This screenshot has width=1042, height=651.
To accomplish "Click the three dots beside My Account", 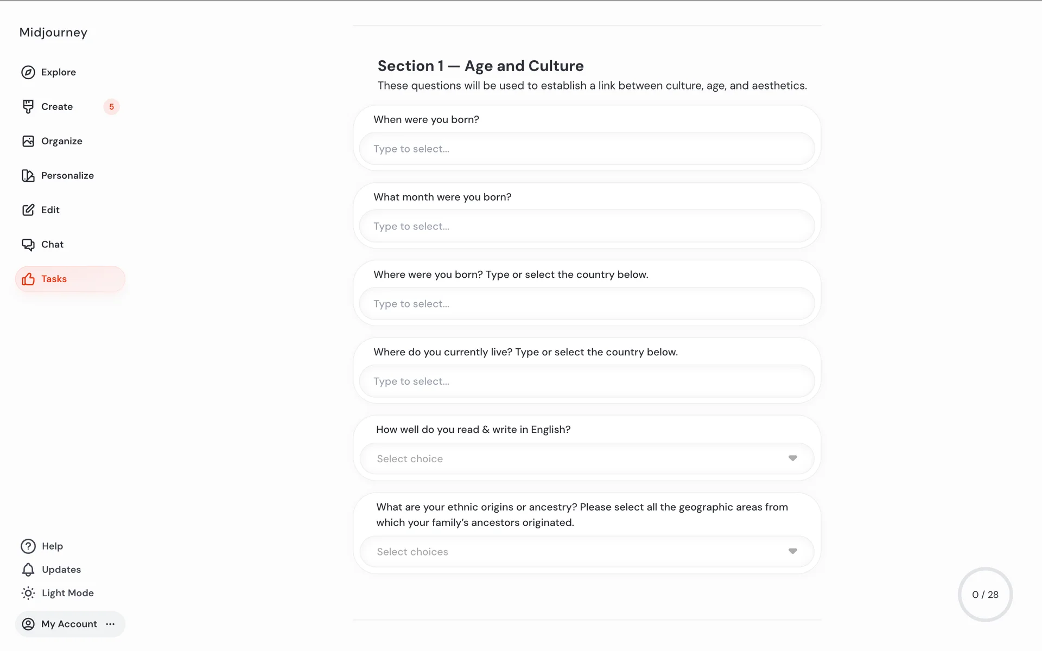I will click(111, 624).
